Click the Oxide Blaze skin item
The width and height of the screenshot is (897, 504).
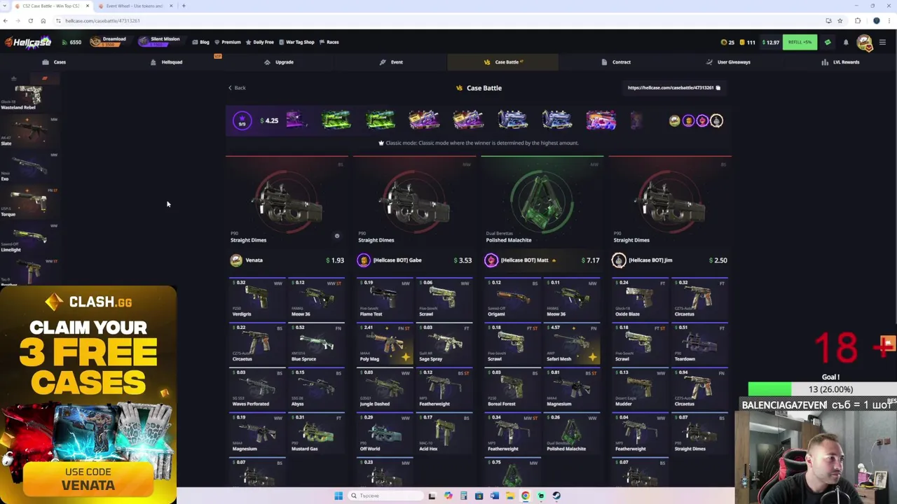(x=640, y=298)
